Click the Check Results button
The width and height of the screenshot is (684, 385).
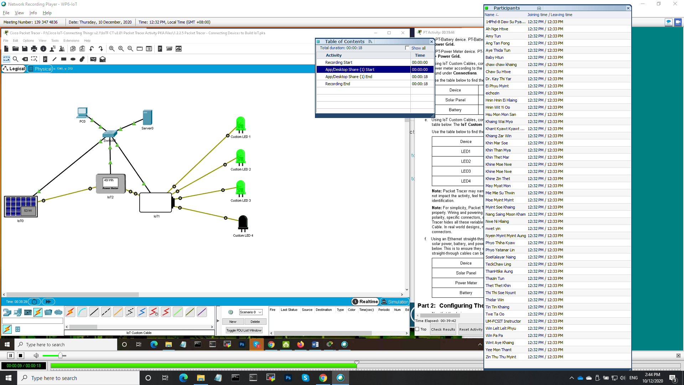point(443,329)
